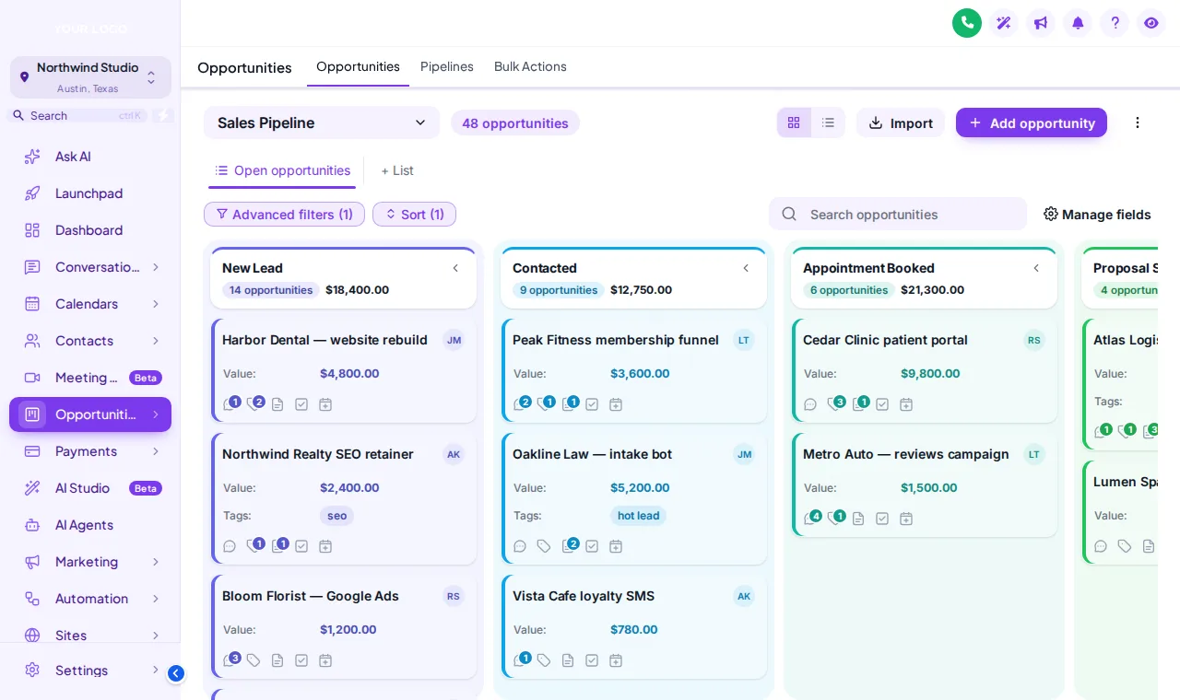1180x700 pixels.
Task: Open the magic wand AI icon in top bar
Action: pyautogui.click(x=1004, y=23)
